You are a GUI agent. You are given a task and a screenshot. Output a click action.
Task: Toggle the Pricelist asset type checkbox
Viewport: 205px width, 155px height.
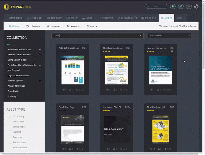click(x=10, y=132)
